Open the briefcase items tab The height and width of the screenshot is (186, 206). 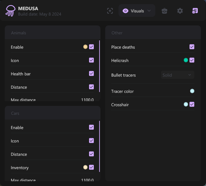(x=164, y=11)
